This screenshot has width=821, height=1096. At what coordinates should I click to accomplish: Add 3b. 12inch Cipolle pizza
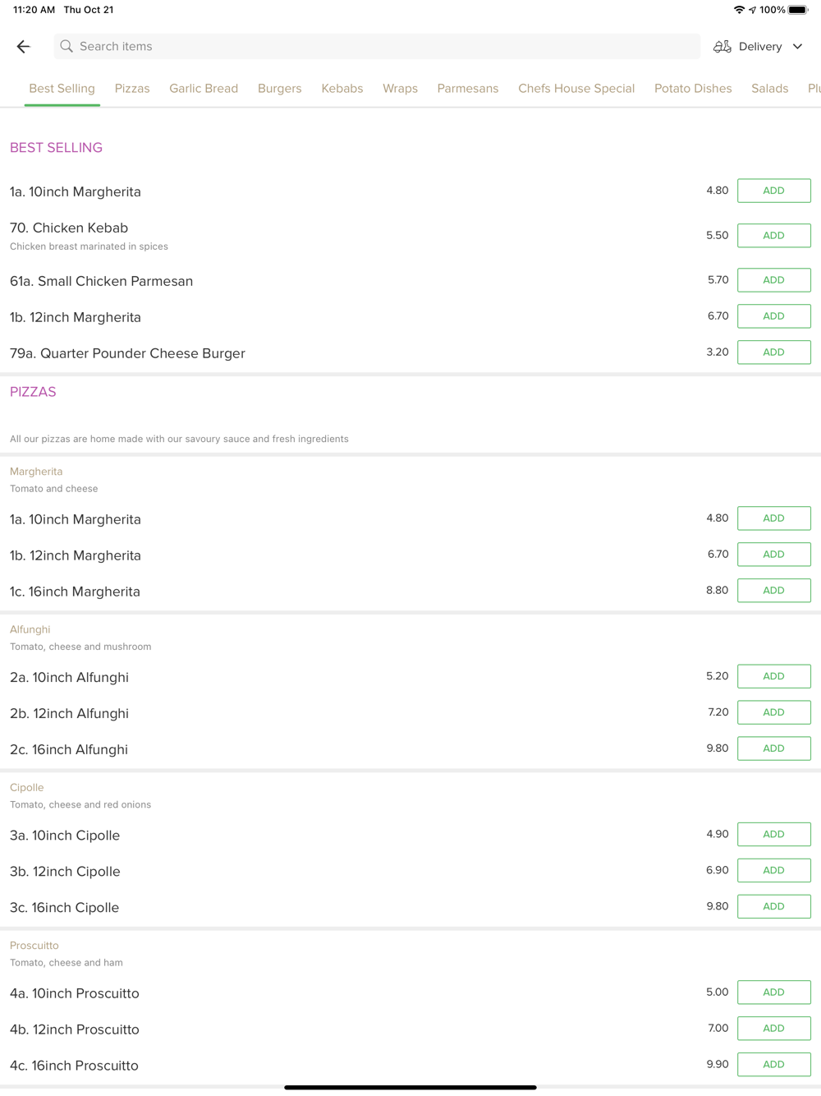pyautogui.click(x=773, y=870)
